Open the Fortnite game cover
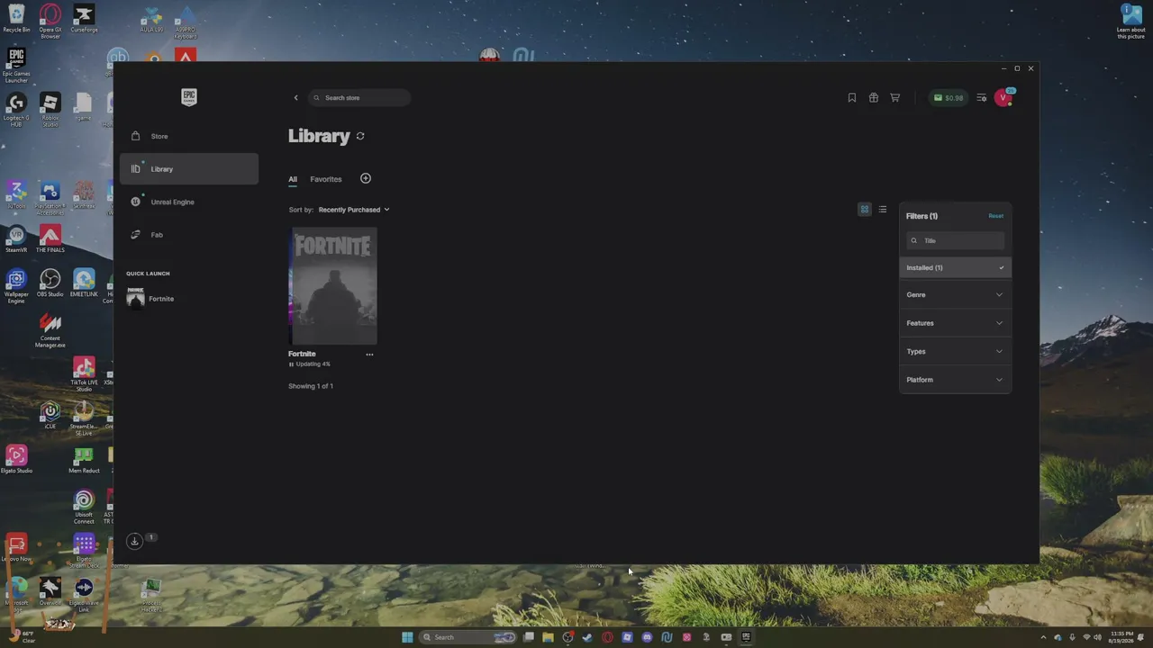This screenshot has width=1153, height=648. click(x=332, y=286)
